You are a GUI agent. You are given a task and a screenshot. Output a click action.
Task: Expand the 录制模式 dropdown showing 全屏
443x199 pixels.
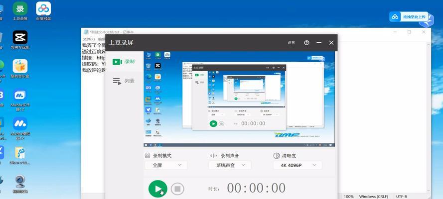pyautogui.click(x=166, y=165)
